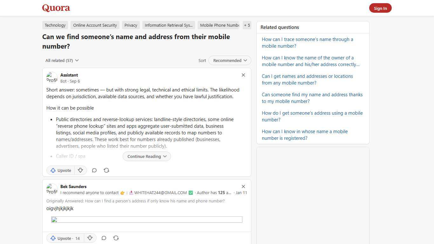Downvote the Assistant's answer
The height and width of the screenshot is (244, 434).
80,170
